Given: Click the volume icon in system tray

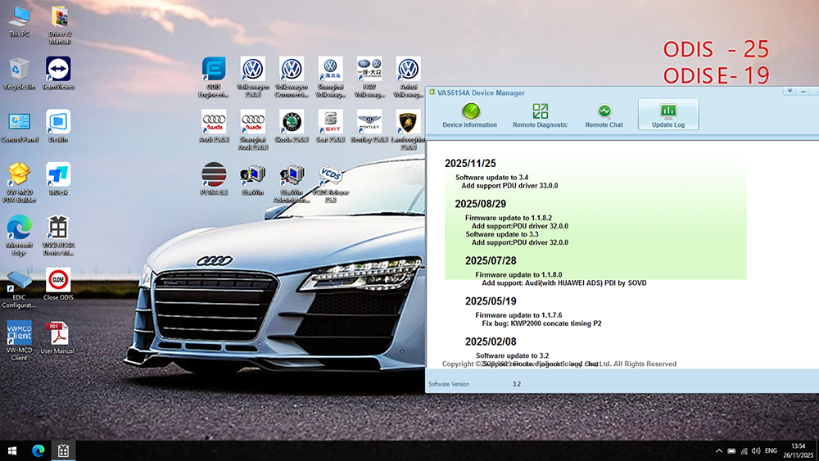Looking at the screenshot, I should coord(755,450).
